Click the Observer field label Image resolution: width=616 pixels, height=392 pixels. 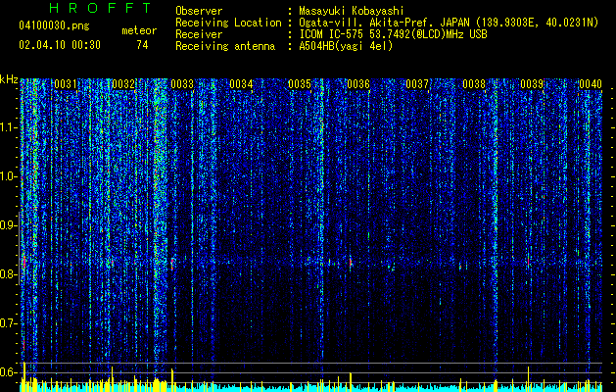click(x=199, y=11)
